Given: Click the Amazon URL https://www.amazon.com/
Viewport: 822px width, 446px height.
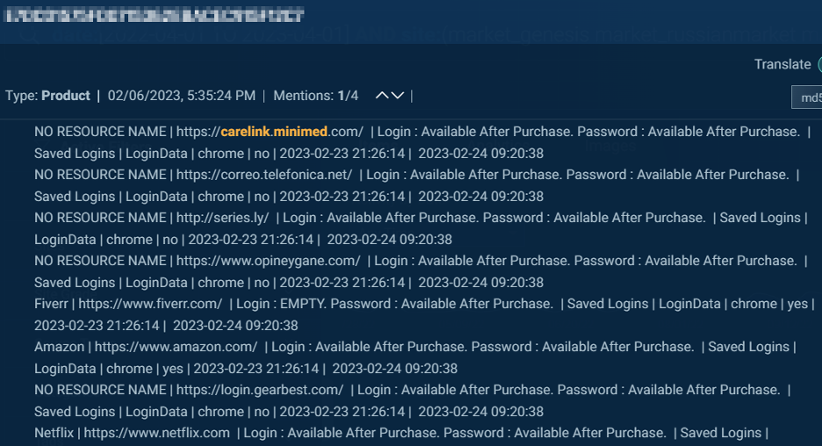Looking at the screenshot, I should tap(177, 347).
